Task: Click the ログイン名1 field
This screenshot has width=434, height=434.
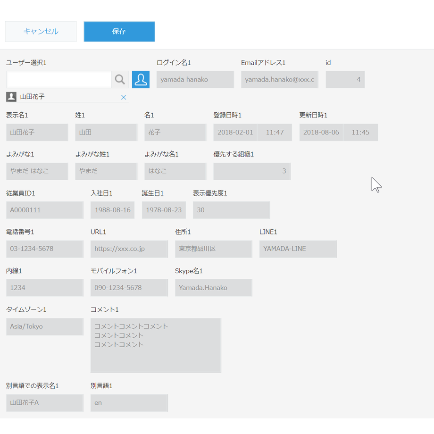Action: point(195,80)
